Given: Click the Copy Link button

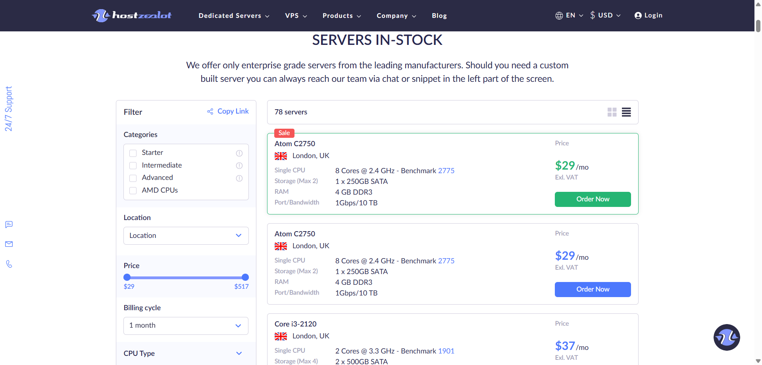Looking at the screenshot, I should 228,111.
